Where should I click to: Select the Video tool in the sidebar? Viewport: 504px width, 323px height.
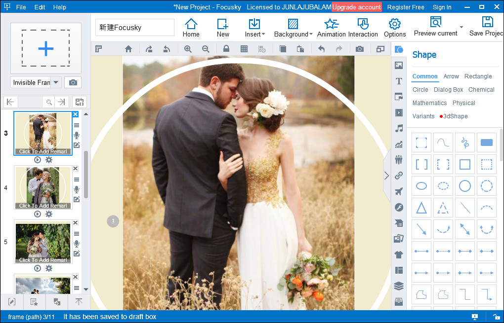coord(399,112)
